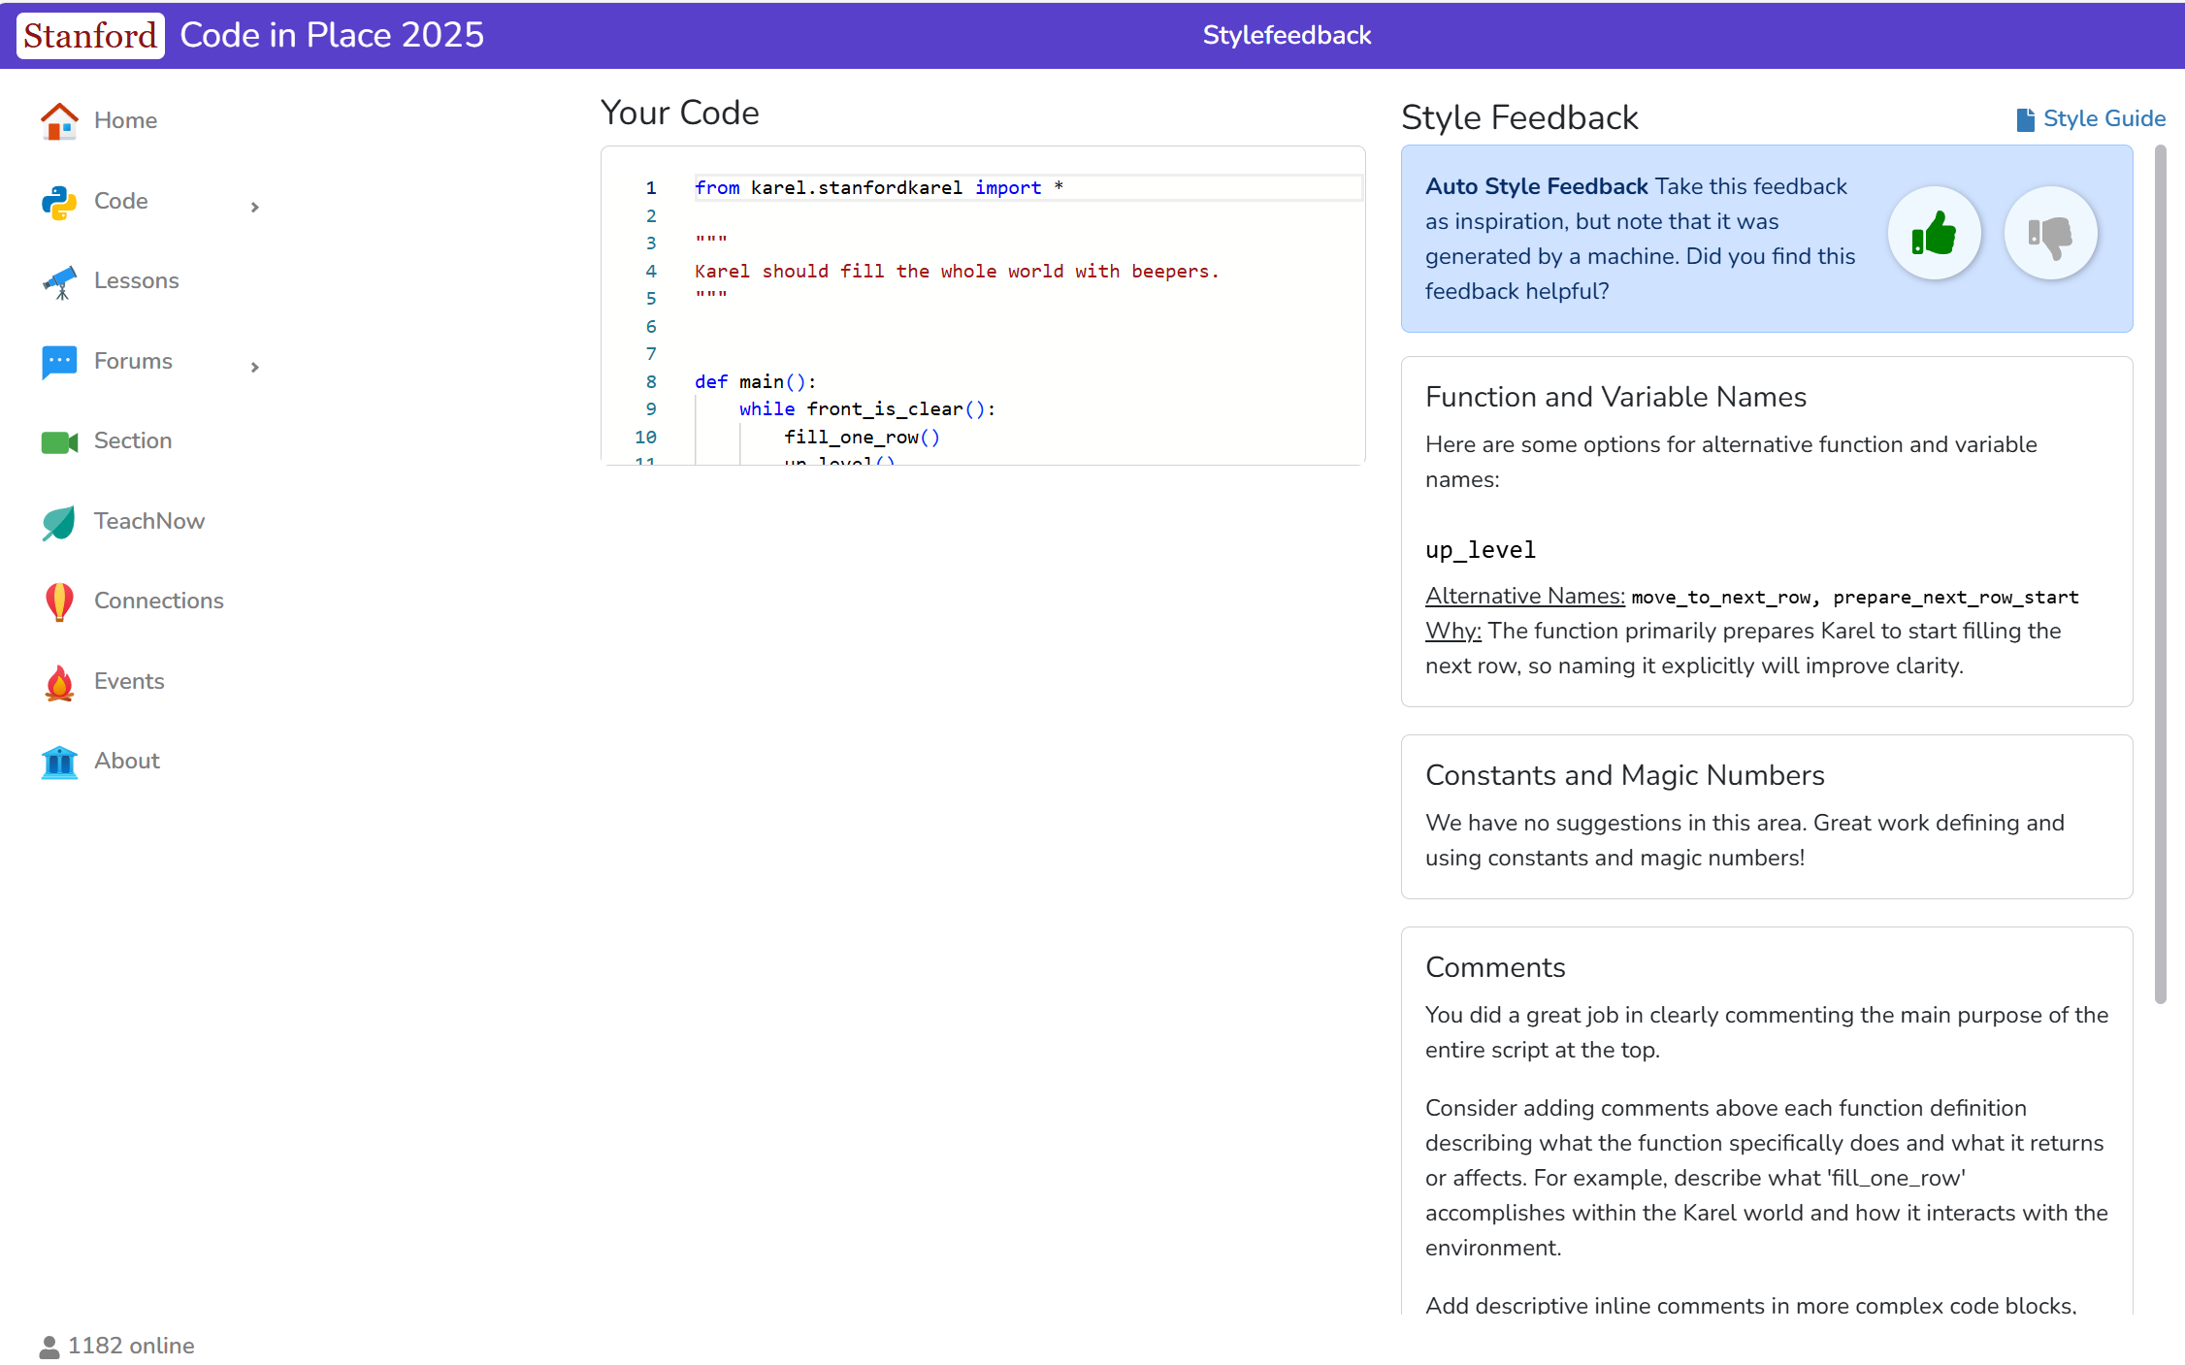The image size is (2185, 1365).
Task: Click 'prepare_next_row_start' alternative name
Action: [1956, 598]
